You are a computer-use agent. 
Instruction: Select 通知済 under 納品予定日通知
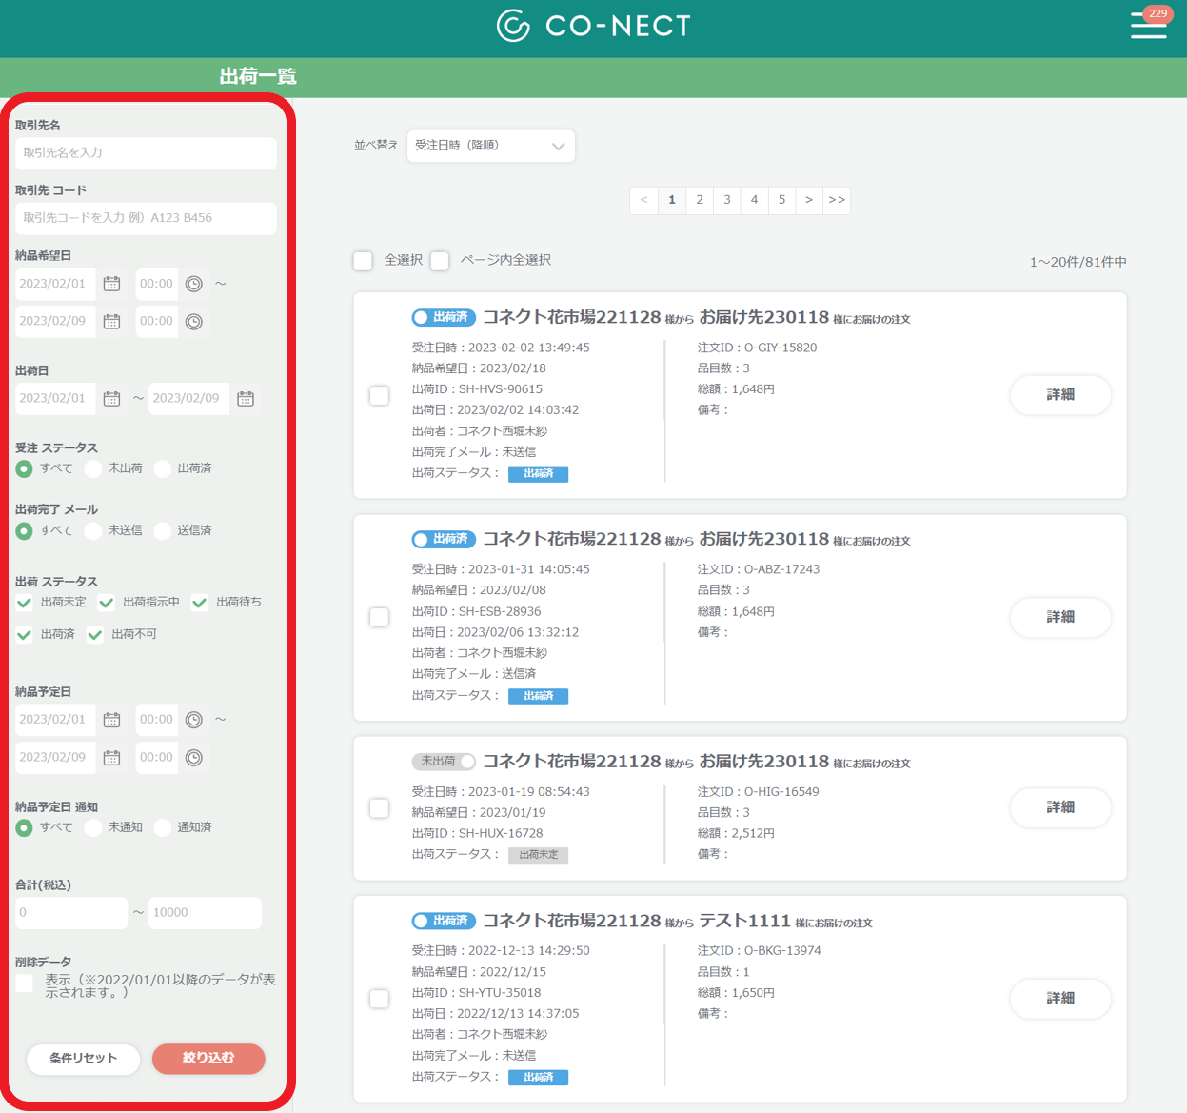point(163,827)
